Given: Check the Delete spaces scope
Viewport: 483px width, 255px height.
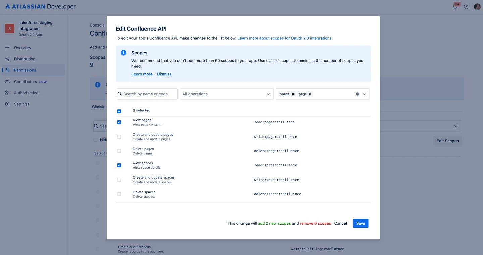Looking at the screenshot, I should pos(119,194).
